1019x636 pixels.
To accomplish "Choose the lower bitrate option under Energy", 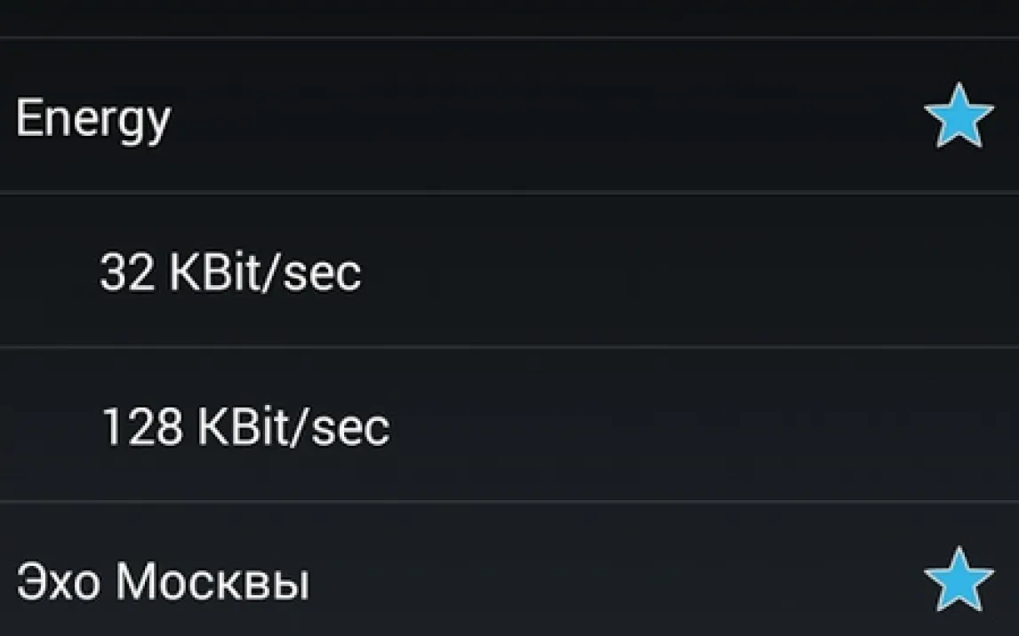I will pyautogui.click(x=230, y=271).
